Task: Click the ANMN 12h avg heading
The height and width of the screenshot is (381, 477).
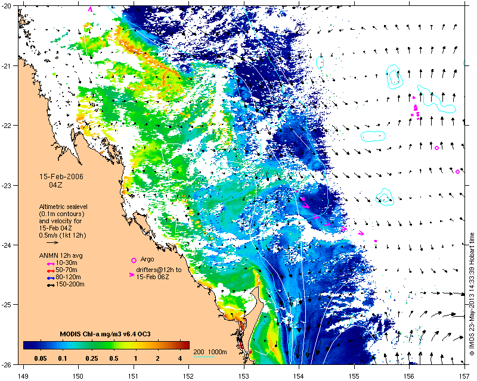Action: [x=61, y=255]
